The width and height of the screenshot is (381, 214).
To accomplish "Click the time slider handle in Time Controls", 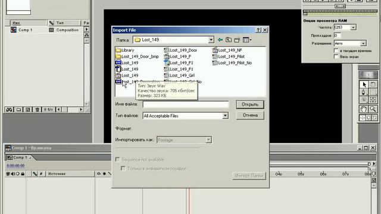I will (x=305, y=14).
